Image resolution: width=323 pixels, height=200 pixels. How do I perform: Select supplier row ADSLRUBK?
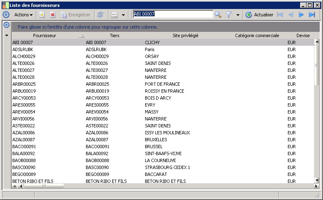163,49
